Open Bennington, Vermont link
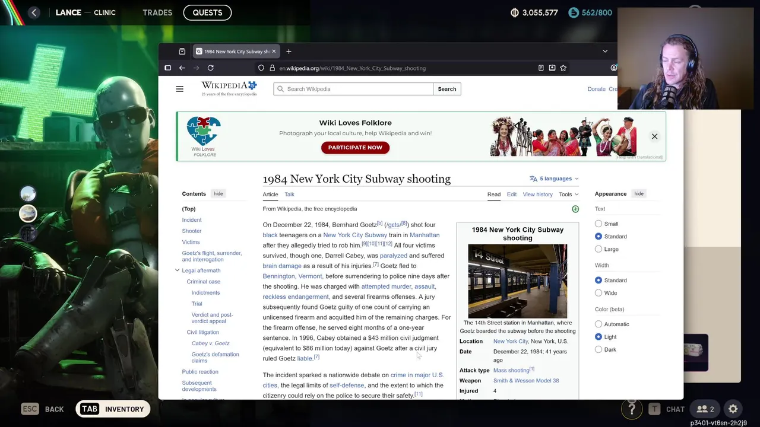The height and width of the screenshot is (427, 760). tap(292, 276)
